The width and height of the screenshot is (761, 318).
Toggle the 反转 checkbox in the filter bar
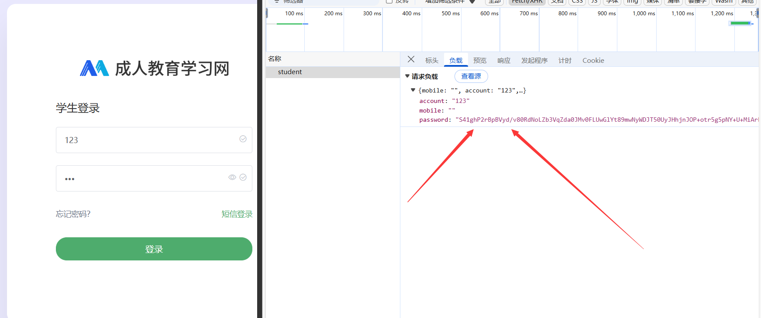pos(389,1)
